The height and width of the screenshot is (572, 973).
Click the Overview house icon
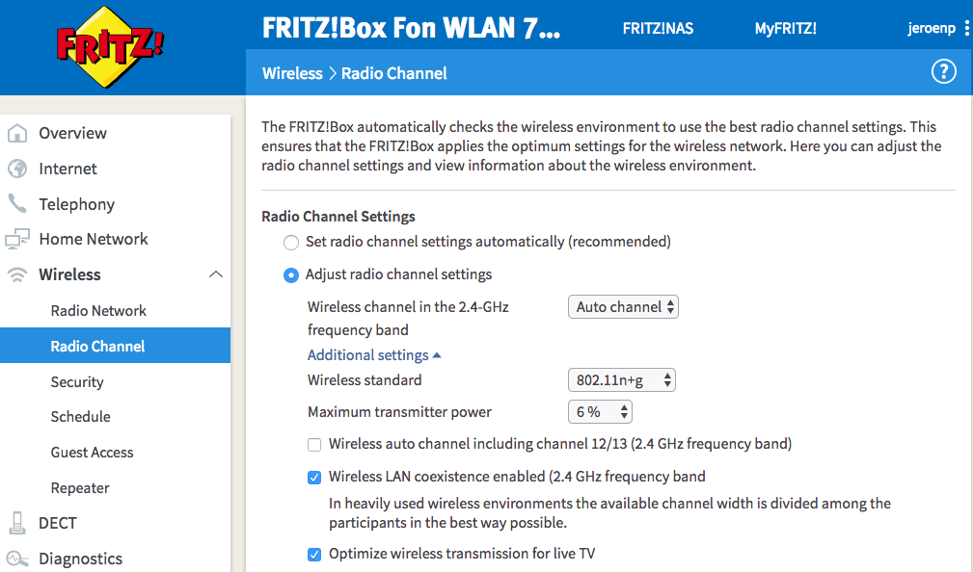[17, 133]
